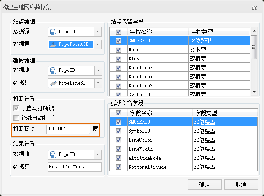Click the ResultNetWork_1 dataset name field
264x196 pixels.
pyautogui.click(x=75, y=167)
